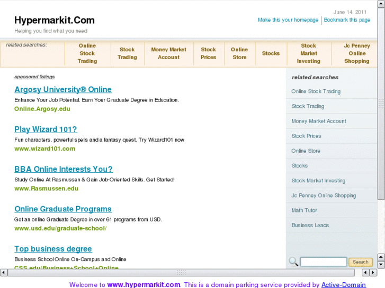Click the horizontal scrollbar far-left arrow
The image size is (385, 288).
pos(4,272)
